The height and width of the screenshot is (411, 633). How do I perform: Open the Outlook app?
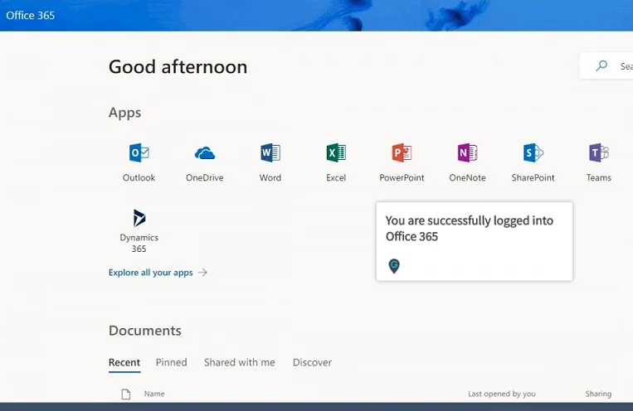(139, 162)
